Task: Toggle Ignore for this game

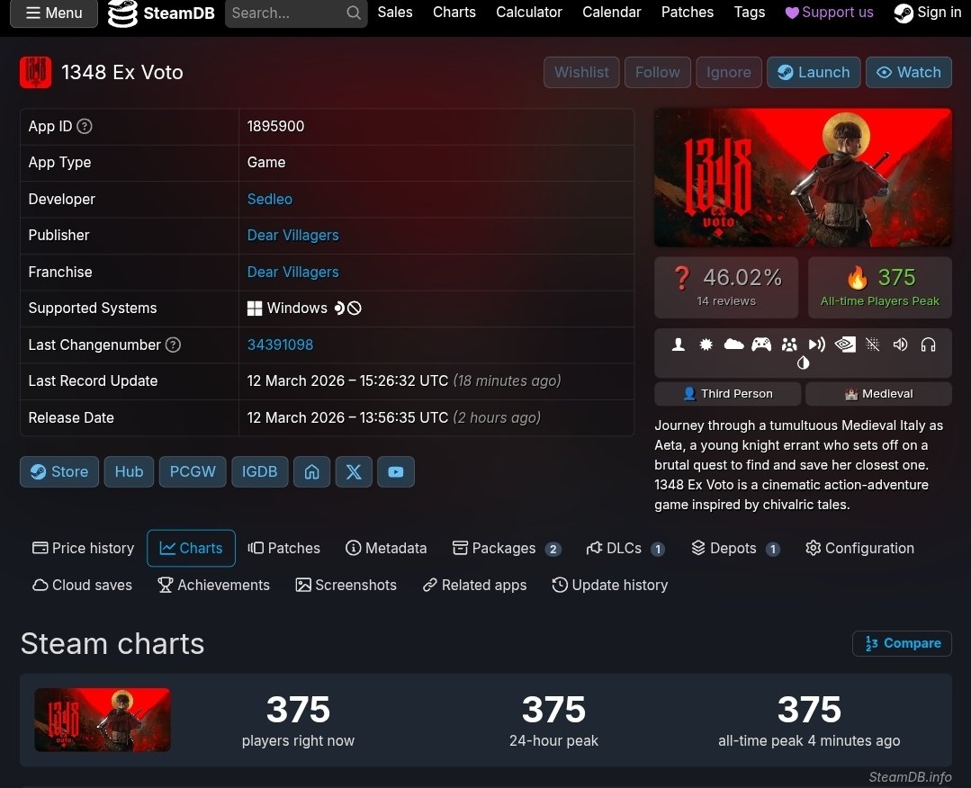Action: tap(729, 73)
